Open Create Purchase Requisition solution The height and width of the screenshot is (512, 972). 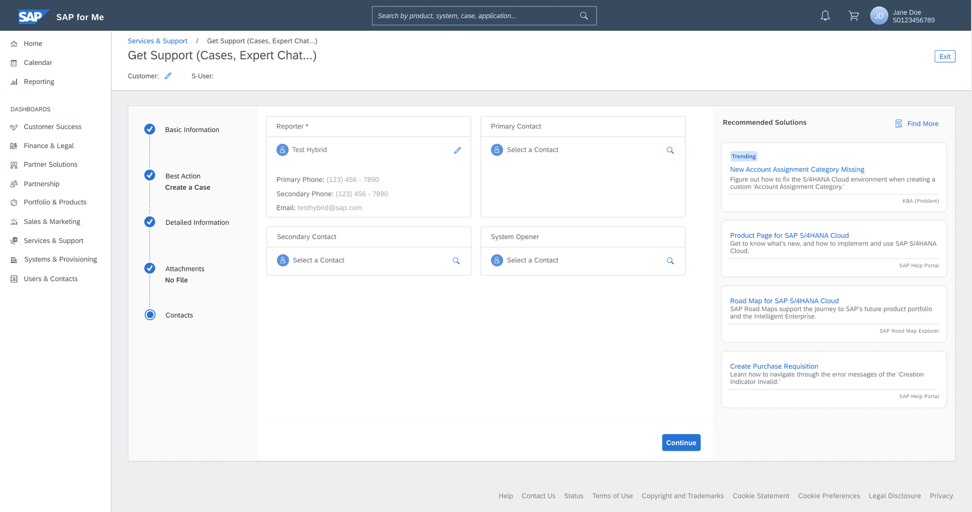774,366
